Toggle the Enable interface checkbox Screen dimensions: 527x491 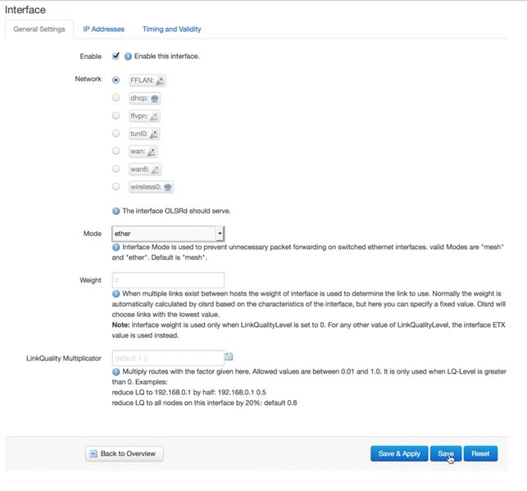click(116, 56)
